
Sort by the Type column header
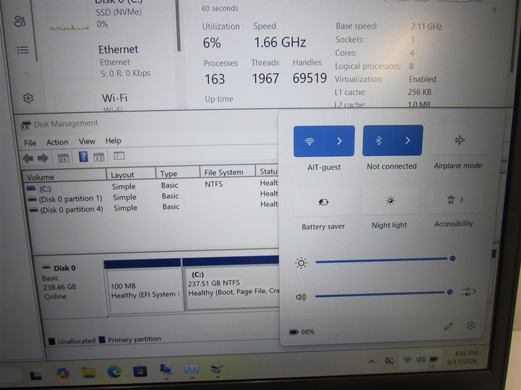pos(178,173)
